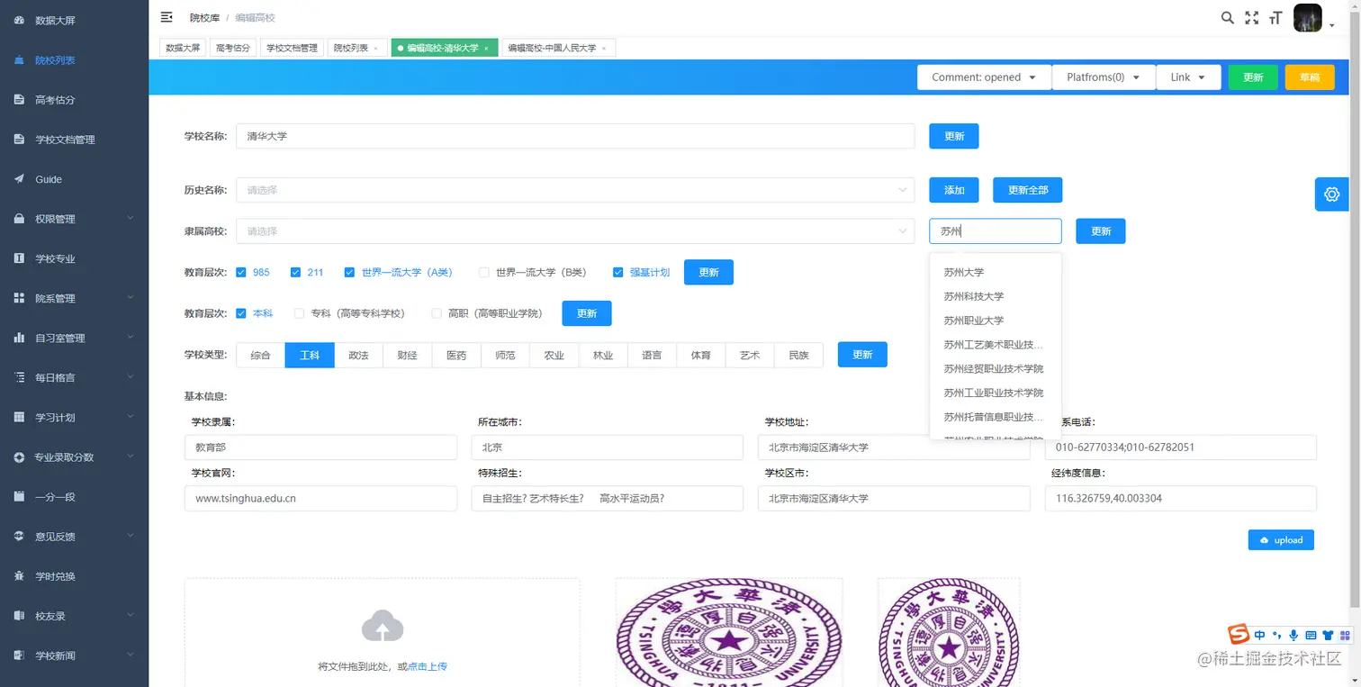The height and width of the screenshot is (687, 1361).
Task: Click the 学校专业 sidebar icon
Action: click(x=19, y=258)
